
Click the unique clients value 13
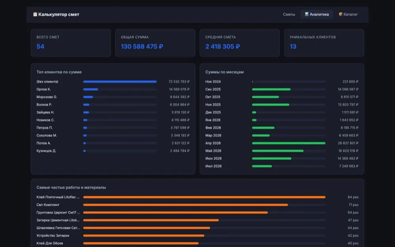[293, 46]
